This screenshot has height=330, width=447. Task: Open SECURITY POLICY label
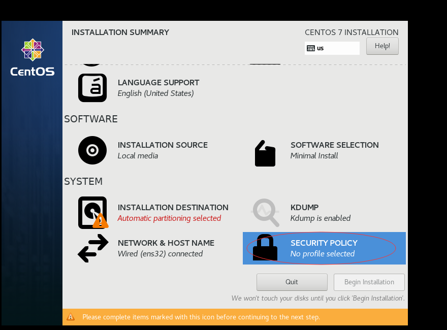click(x=324, y=243)
